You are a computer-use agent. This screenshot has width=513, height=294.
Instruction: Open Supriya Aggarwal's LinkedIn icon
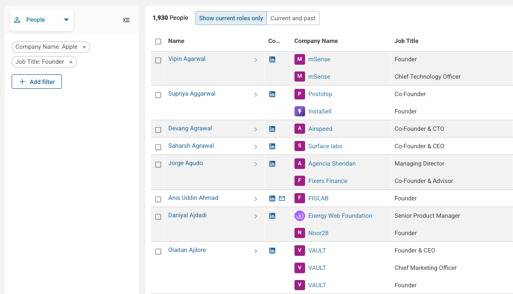[272, 95]
